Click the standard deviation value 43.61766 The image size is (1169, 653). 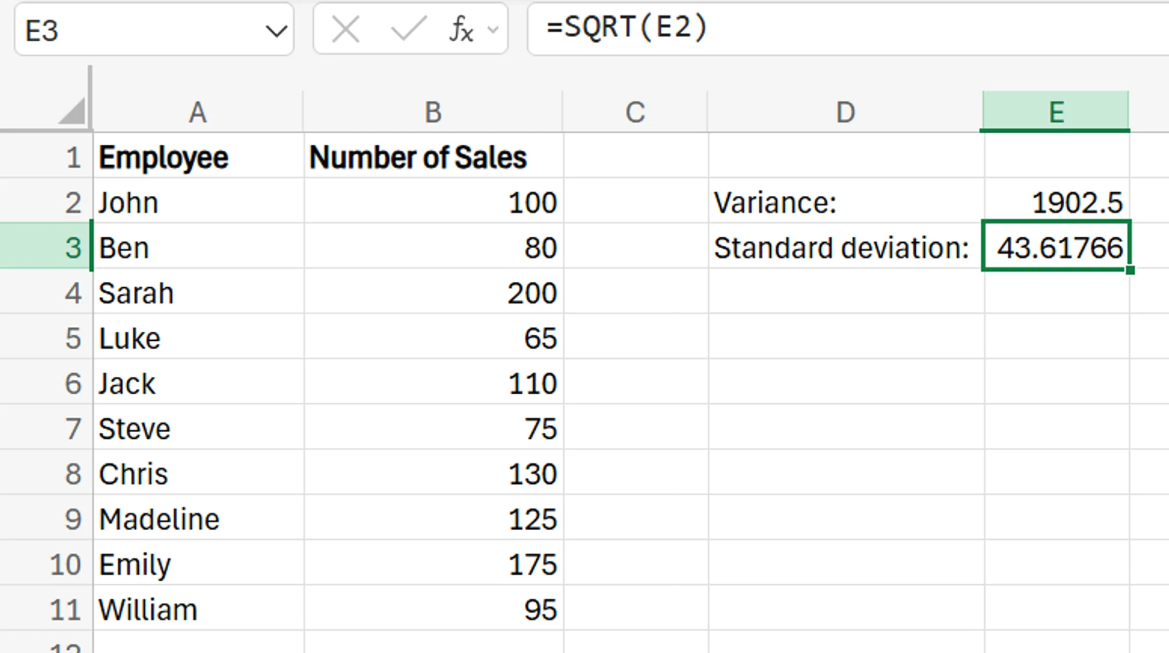[1057, 246]
